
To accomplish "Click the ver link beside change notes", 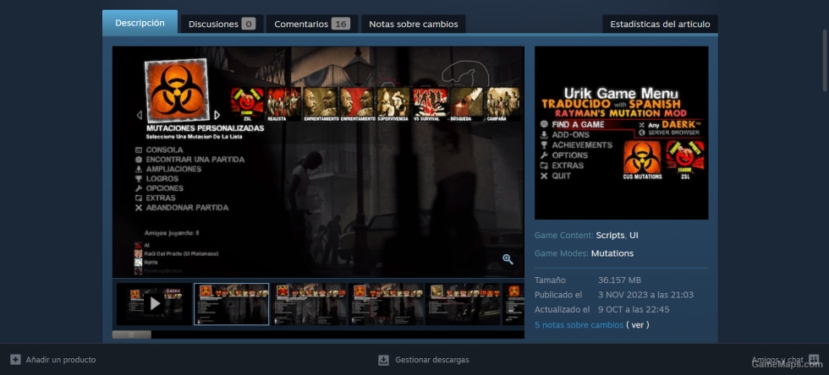I will tap(638, 325).
